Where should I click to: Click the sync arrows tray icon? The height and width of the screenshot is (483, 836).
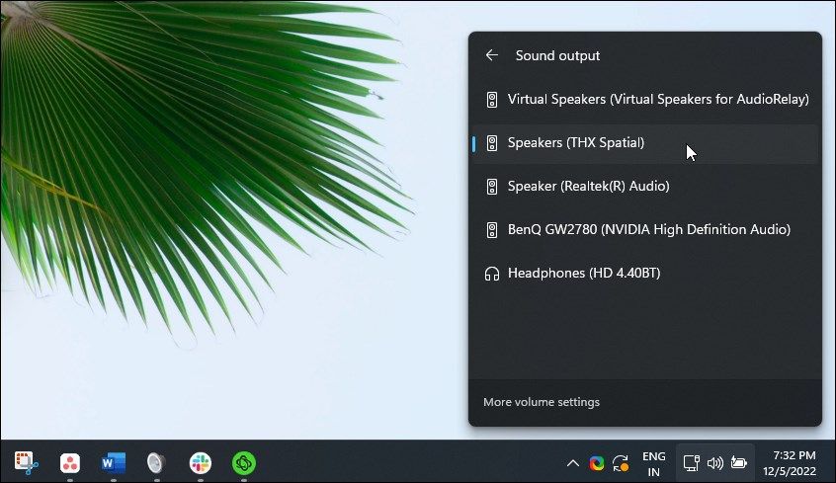click(621, 463)
